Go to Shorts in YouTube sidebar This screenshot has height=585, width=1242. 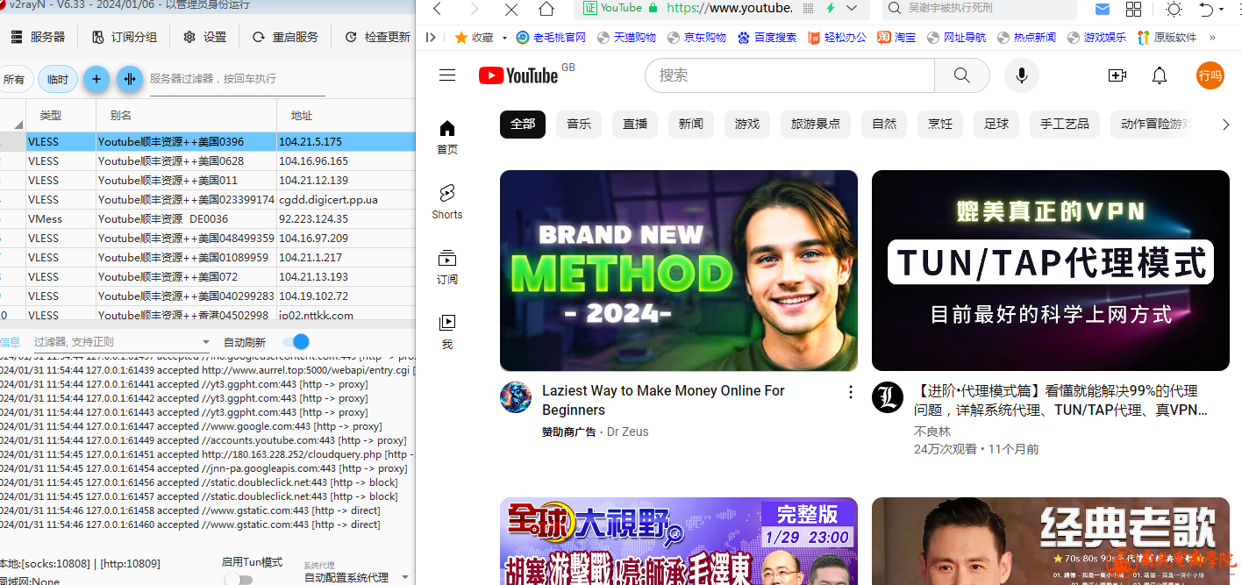point(447,201)
